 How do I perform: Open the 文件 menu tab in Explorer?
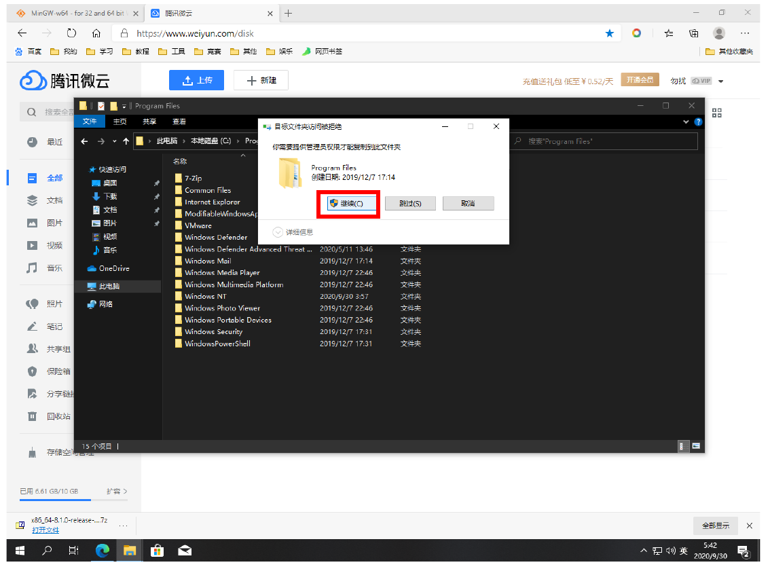pyautogui.click(x=90, y=122)
